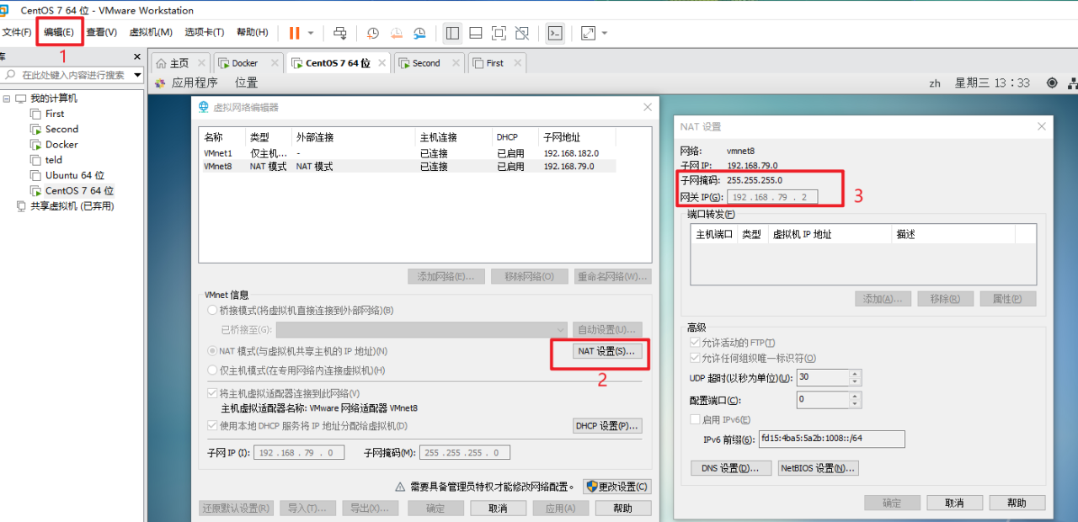Toggle the thumbnail bar view icon
The width and height of the screenshot is (1078, 522).
point(476,33)
